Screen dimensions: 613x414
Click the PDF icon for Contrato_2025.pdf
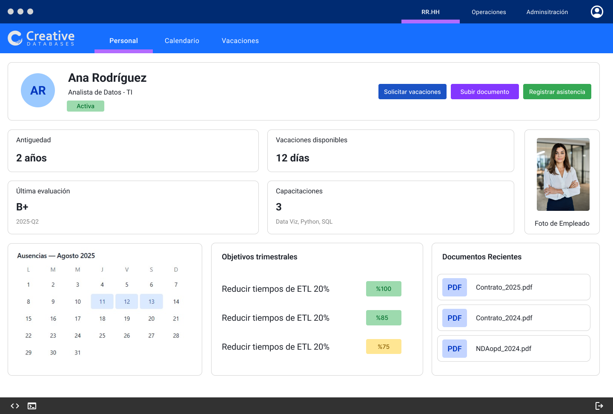pos(454,287)
